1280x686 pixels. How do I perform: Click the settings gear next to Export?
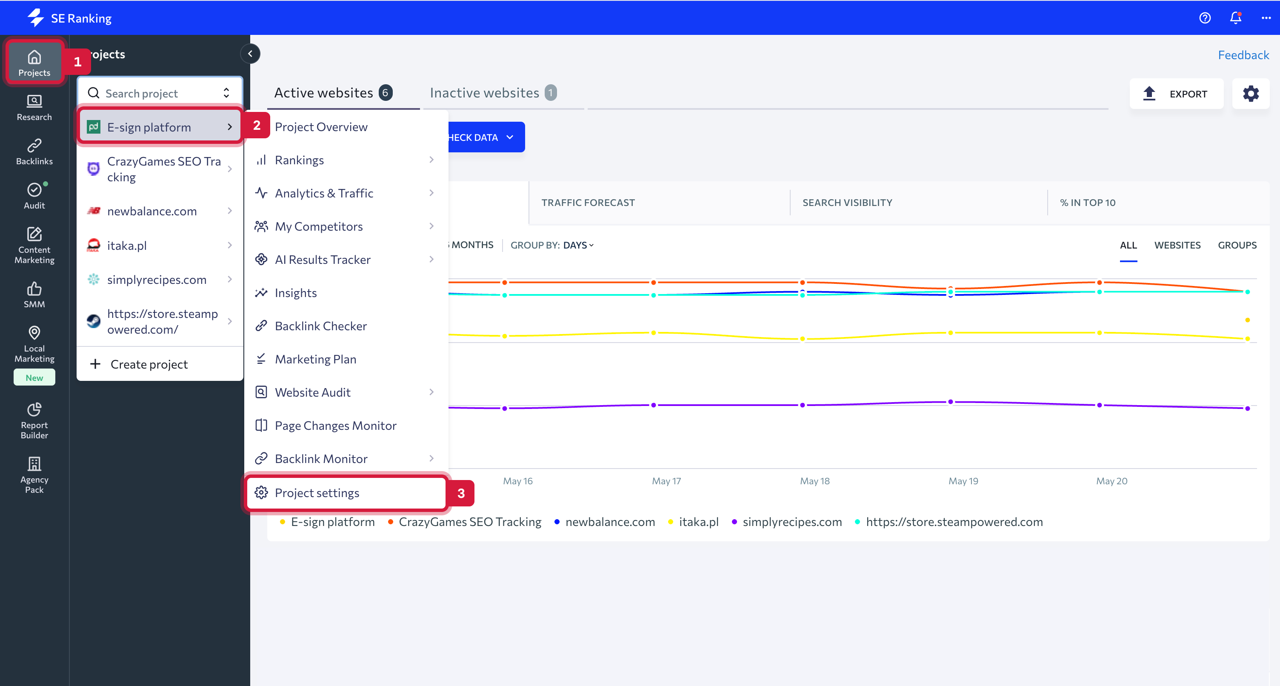point(1250,94)
